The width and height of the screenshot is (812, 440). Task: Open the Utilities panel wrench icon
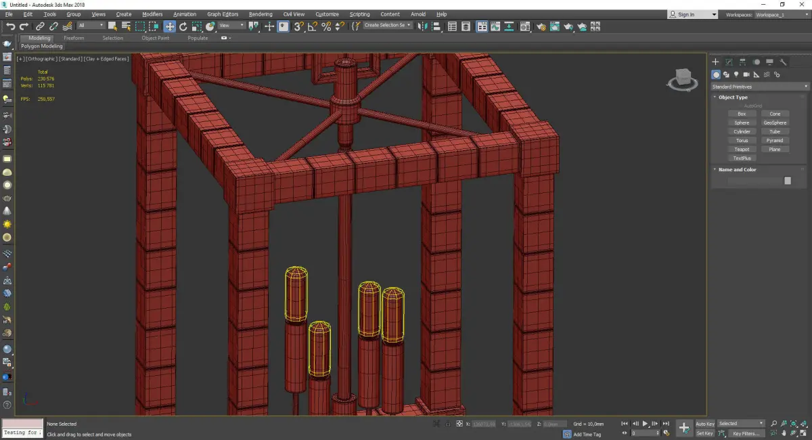click(783, 62)
